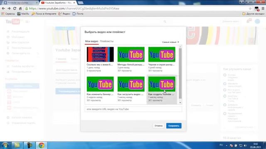Click the video list scroll-up arrow
The width and height of the screenshot is (266, 149).
(180, 47)
